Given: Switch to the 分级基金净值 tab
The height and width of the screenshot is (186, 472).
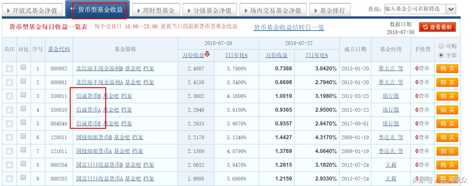Looking at the screenshot, I should (209, 9).
